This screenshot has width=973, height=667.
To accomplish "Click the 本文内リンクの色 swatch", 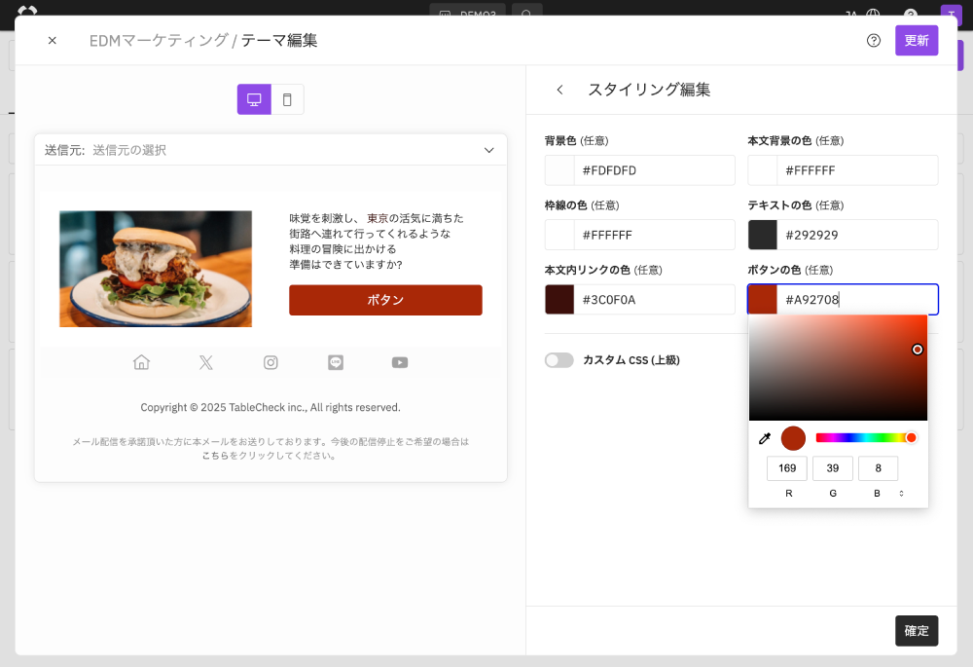I will tap(559, 299).
